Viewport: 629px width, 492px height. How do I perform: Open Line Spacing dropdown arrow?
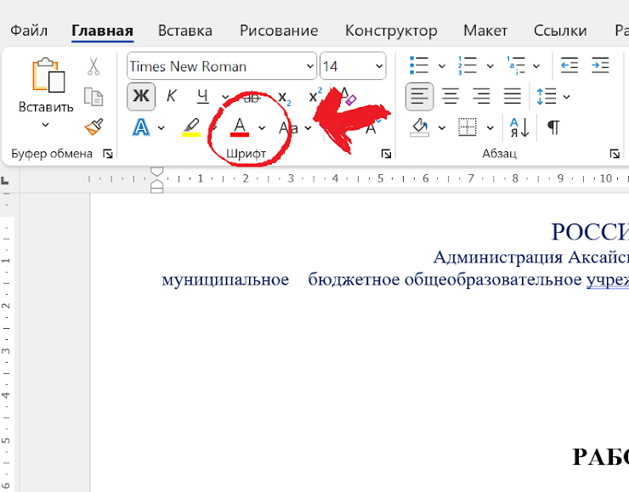[566, 97]
